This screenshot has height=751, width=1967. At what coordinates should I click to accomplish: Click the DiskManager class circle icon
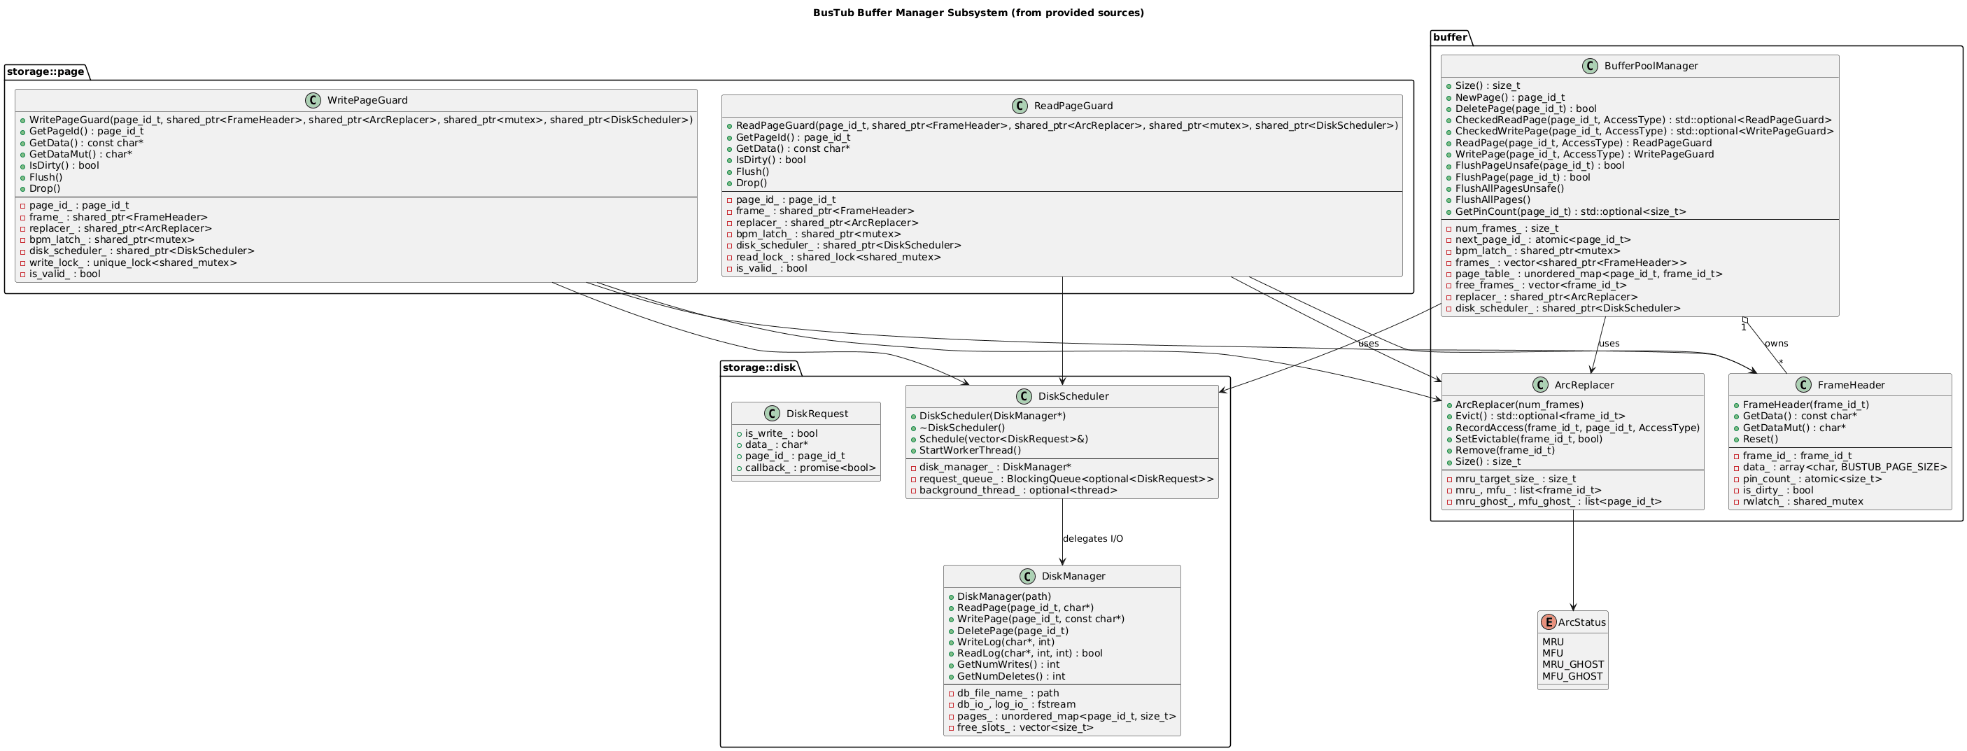pos(1027,576)
